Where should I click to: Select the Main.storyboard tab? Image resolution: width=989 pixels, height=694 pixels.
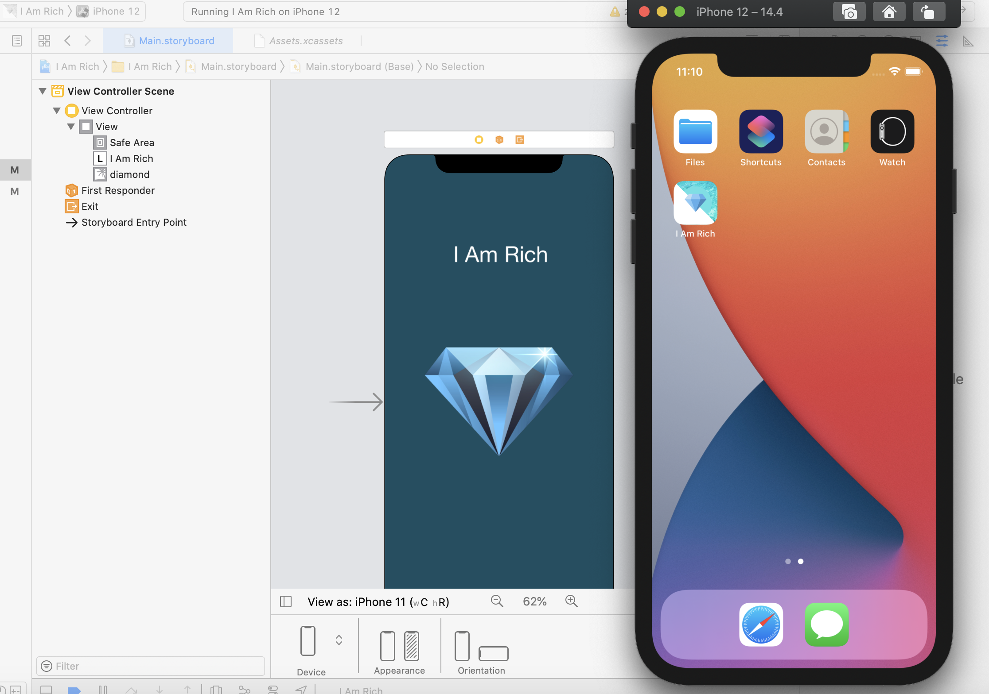pos(176,41)
